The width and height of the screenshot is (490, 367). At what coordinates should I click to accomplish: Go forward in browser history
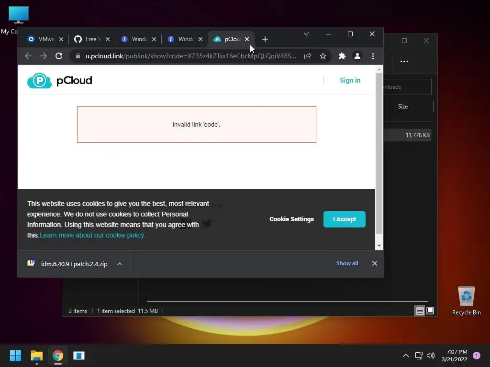click(x=44, y=56)
